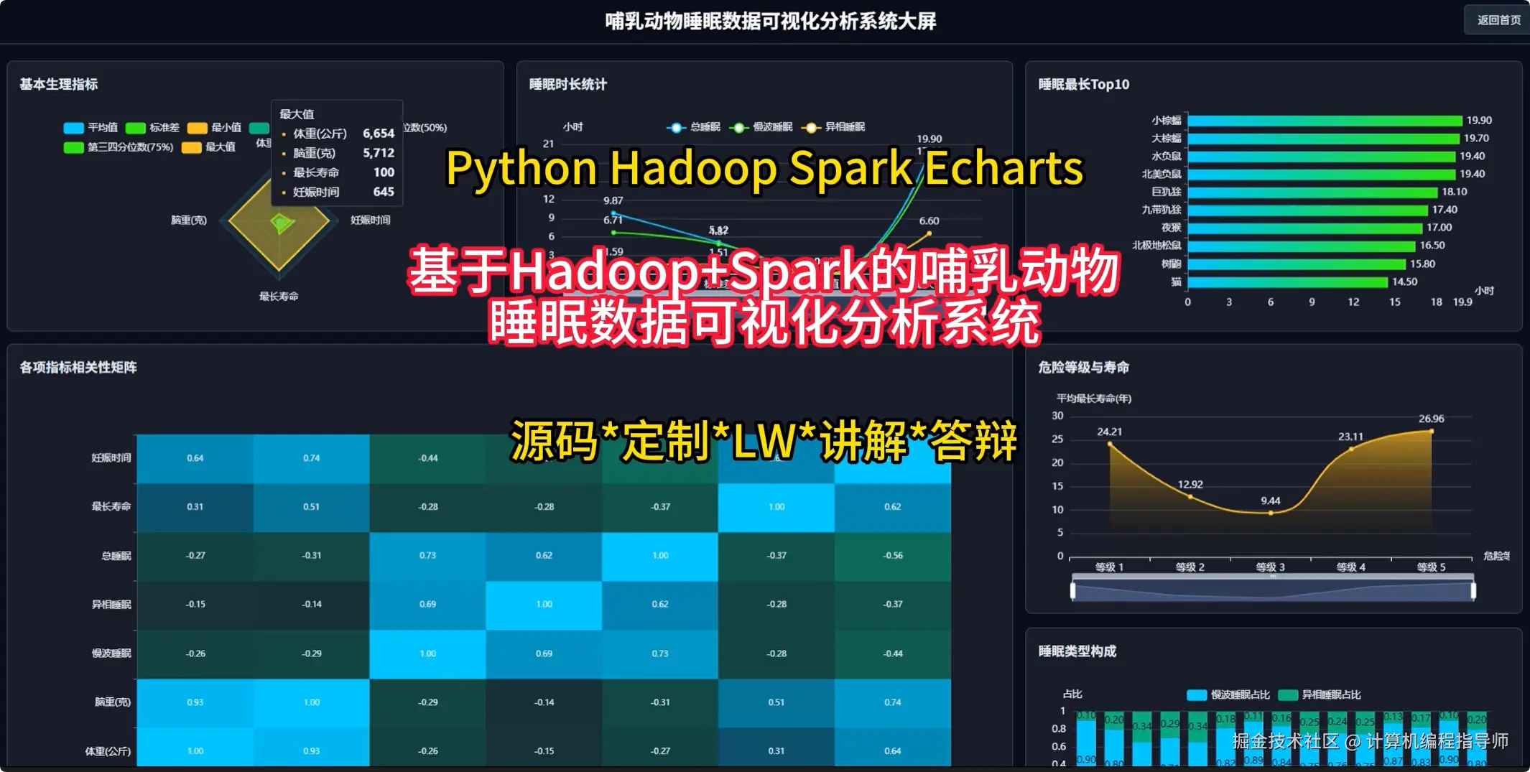This screenshot has height=772, width=1530.
Task: Click the 基本生理指标 panel title
Action: pos(58,84)
